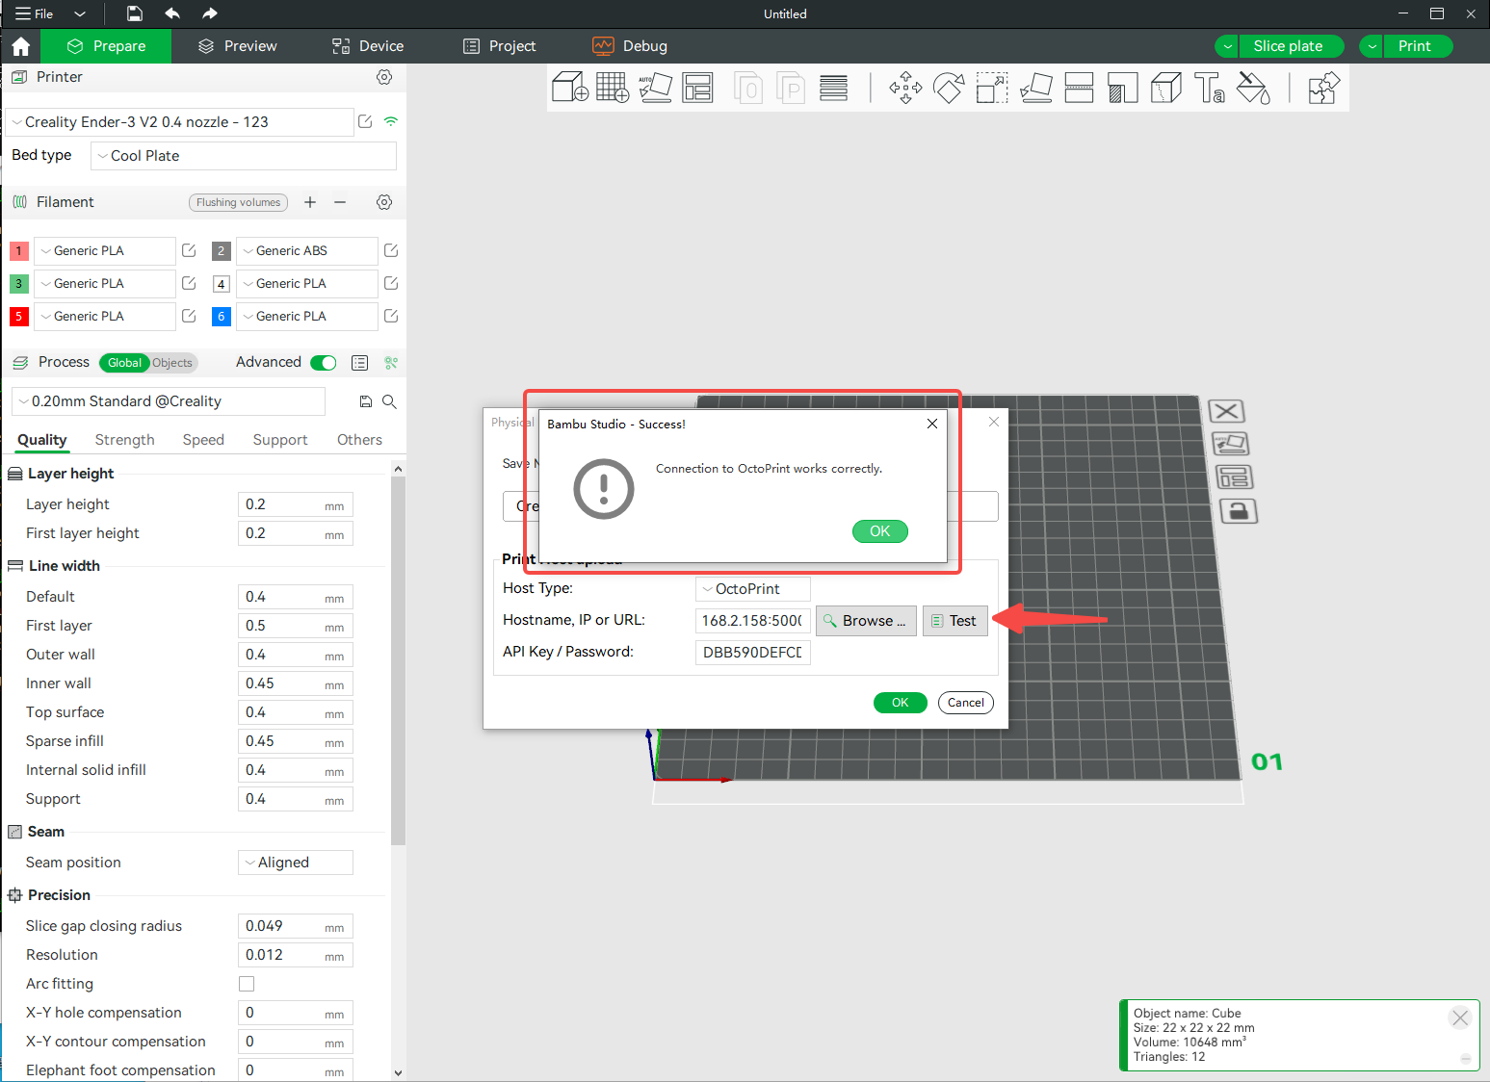Click the Home icon
The image size is (1490, 1082).
click(x=21, y=46)
